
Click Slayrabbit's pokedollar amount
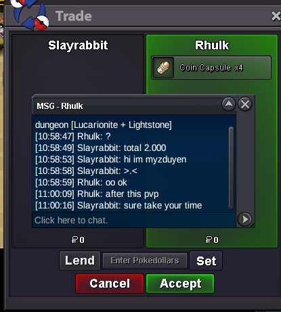[78, 240]
